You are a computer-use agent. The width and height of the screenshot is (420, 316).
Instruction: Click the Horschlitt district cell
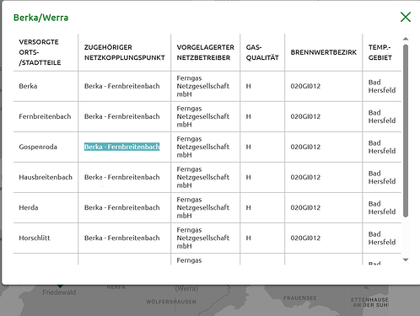tap(35, 238)
